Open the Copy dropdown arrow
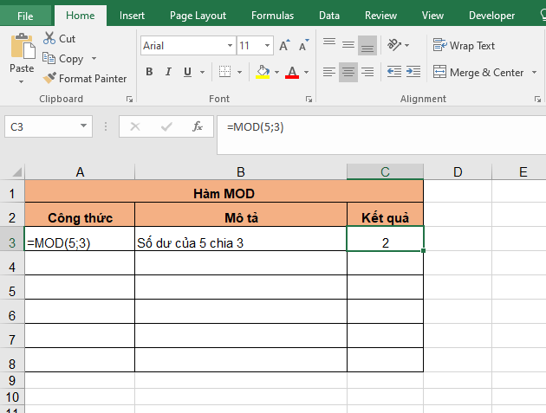The height and width of the screenshot is (413, 546). [94, 58]
